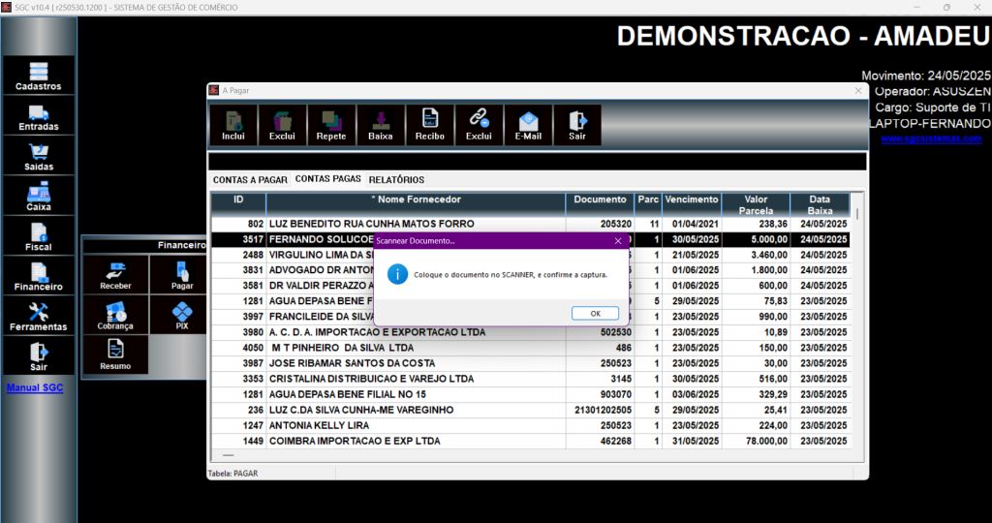Select row CRISTALINA DISTRIBUICAO E VAREJO LTDA
Screen dimensions: 992x523
pos(530,379)
